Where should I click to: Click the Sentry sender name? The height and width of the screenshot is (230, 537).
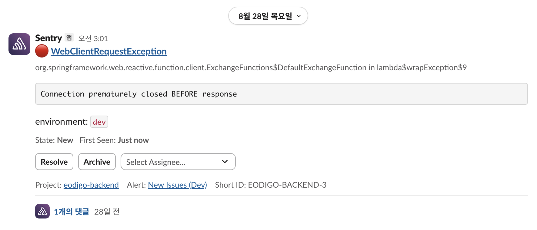48,38
